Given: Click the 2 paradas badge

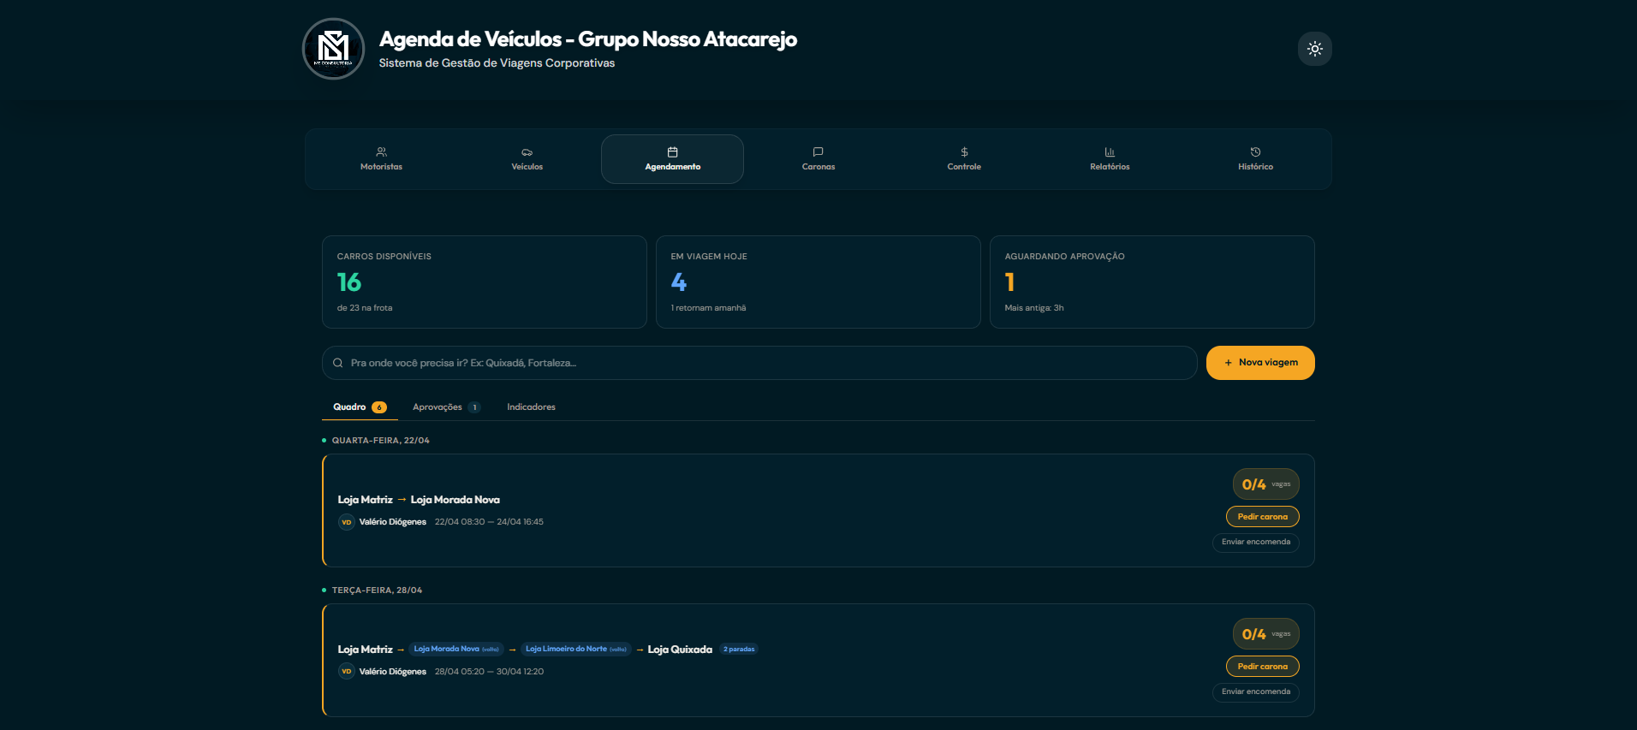Looking at the screenshot, I should 739,650.
